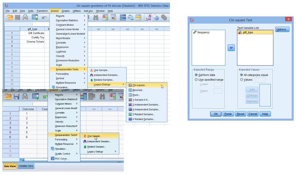
Task: Choose Chi-square from the Legacy Dialogs submenu
Action: (x=146, y=85)
